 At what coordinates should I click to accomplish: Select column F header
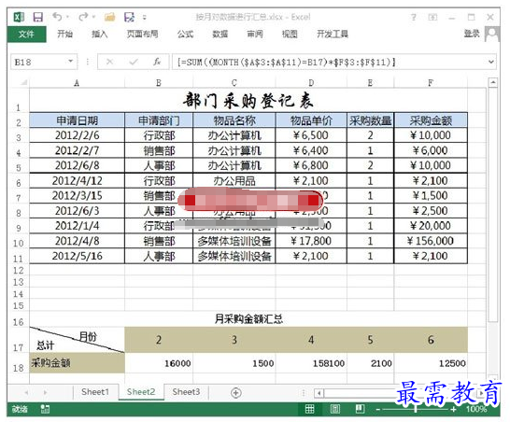[x=431, y=83]
